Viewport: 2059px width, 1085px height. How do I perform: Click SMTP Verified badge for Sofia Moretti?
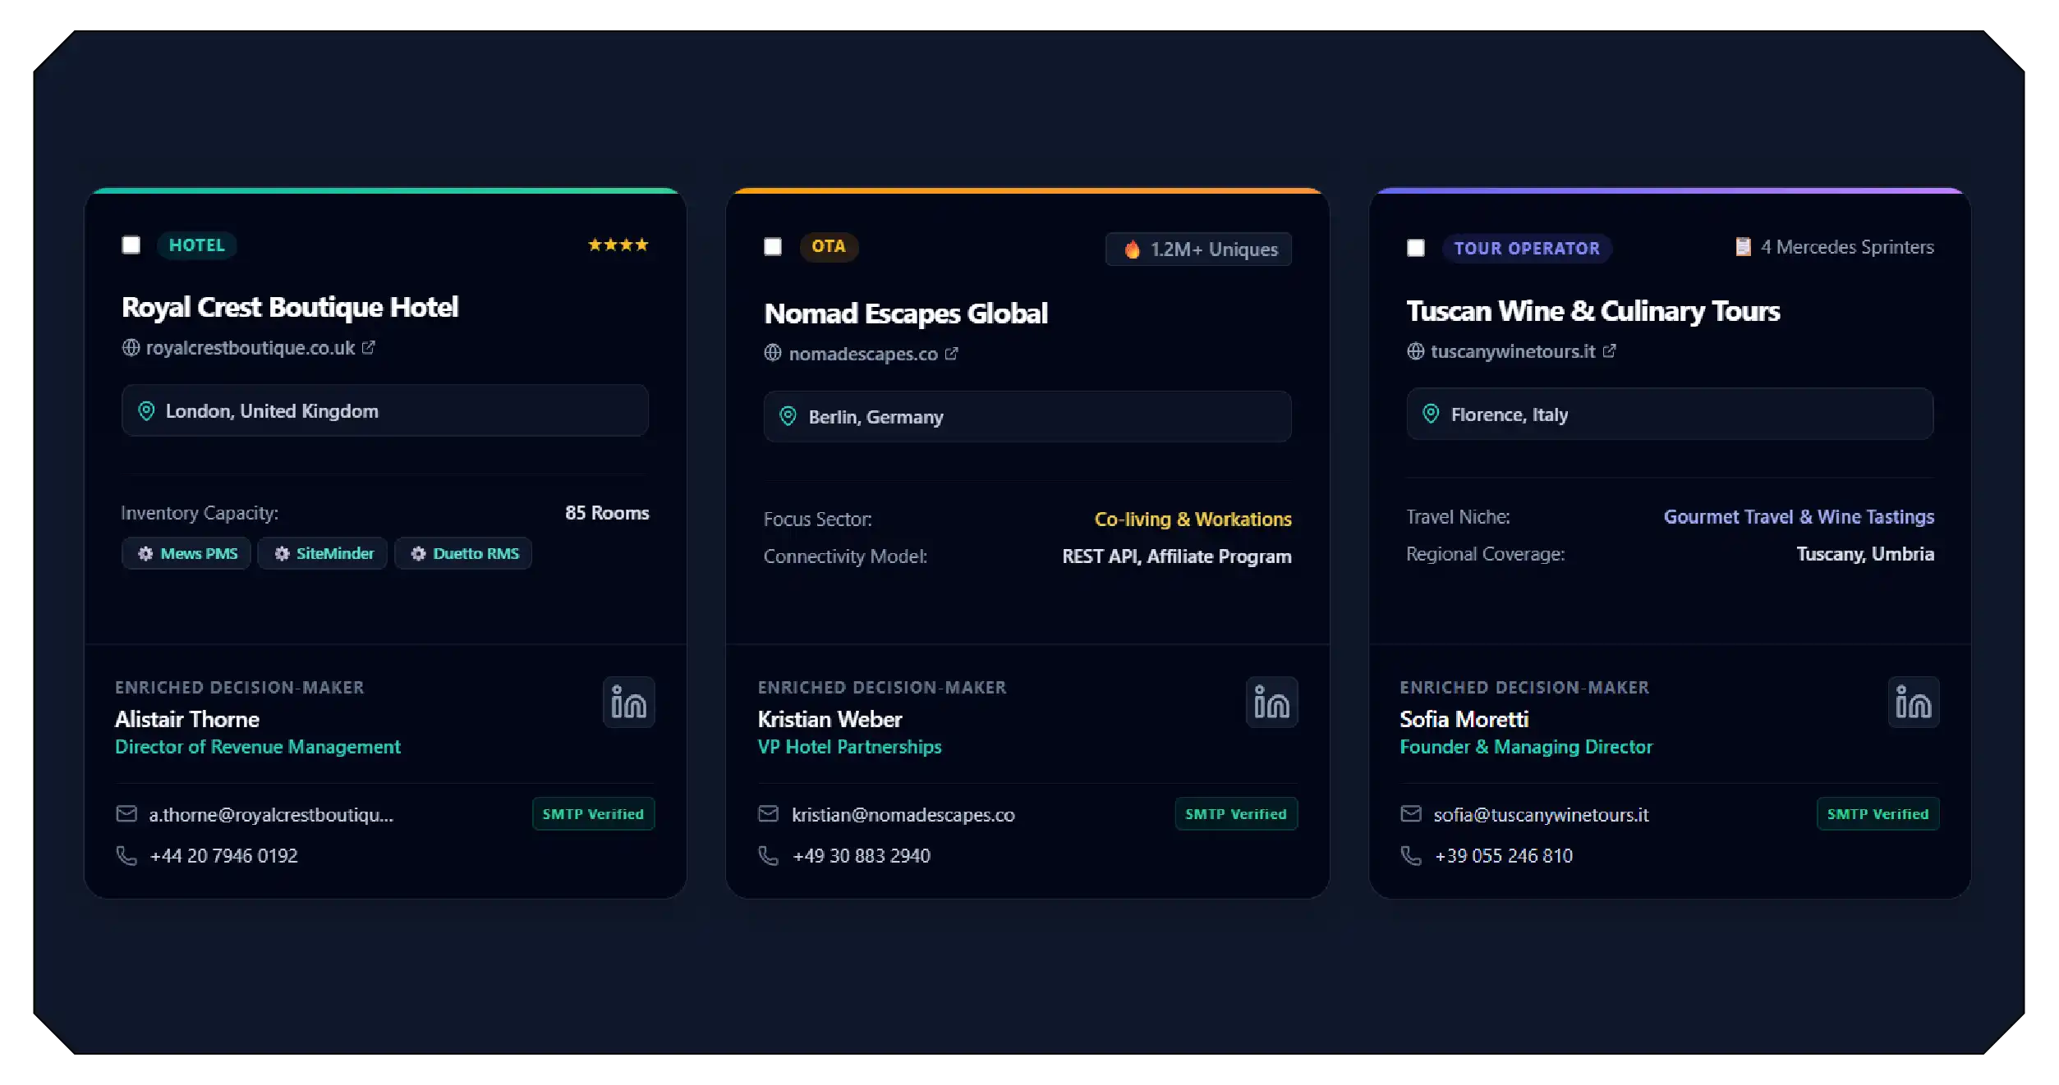1878,814
